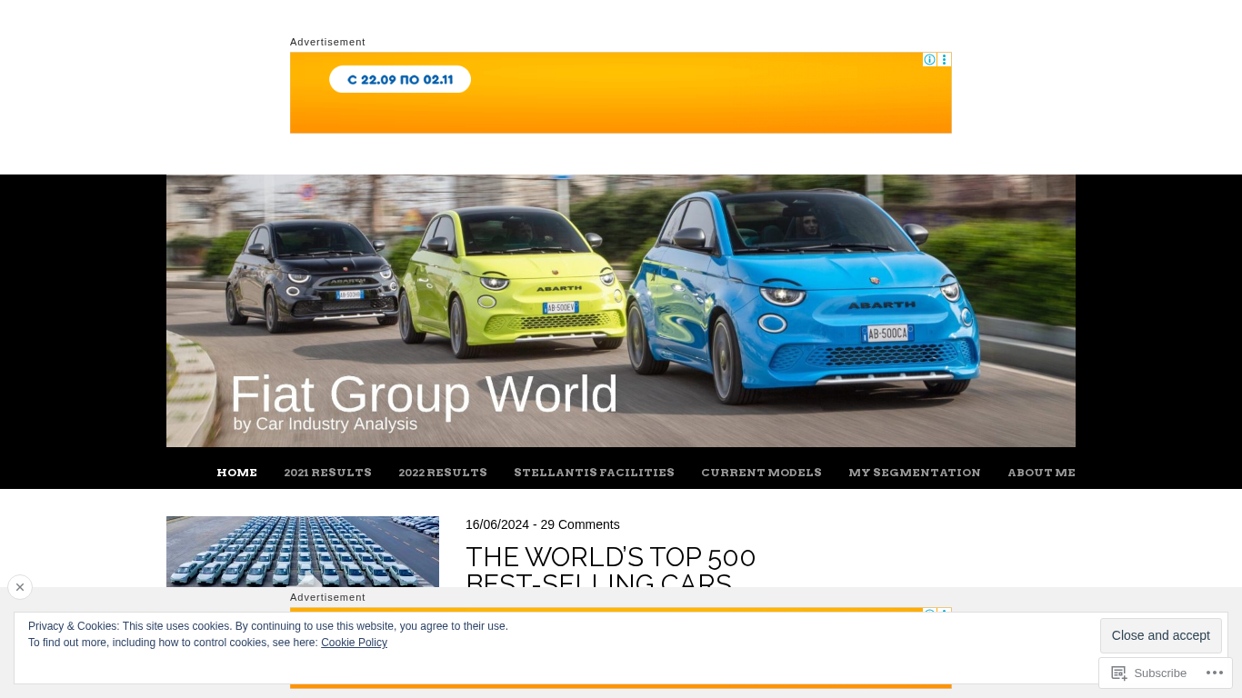Screen dimensions: 1242x698
Task: Open the top ad options menu icon
Action: point(945,60)
